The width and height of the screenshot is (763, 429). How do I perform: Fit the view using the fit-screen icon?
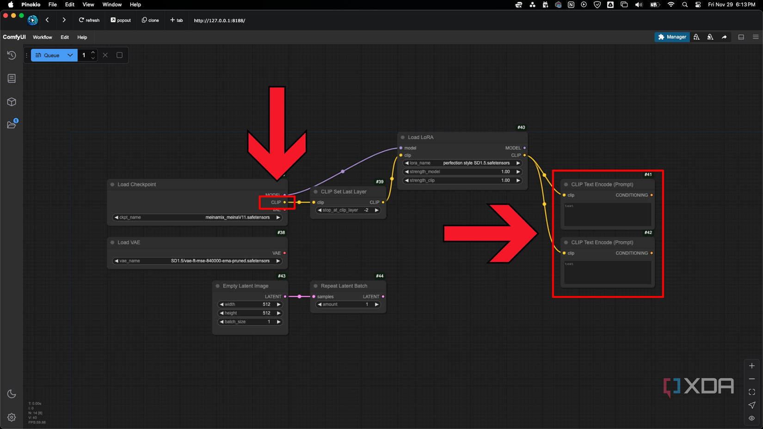[751, 392]
